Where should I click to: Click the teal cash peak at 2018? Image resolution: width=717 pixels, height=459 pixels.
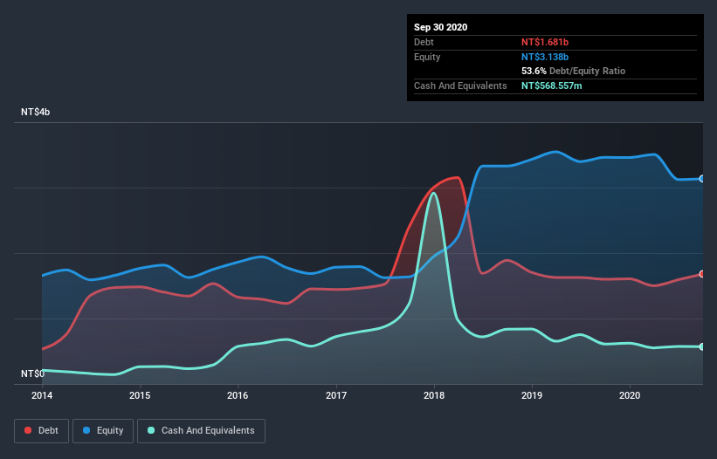click(433, 194)
